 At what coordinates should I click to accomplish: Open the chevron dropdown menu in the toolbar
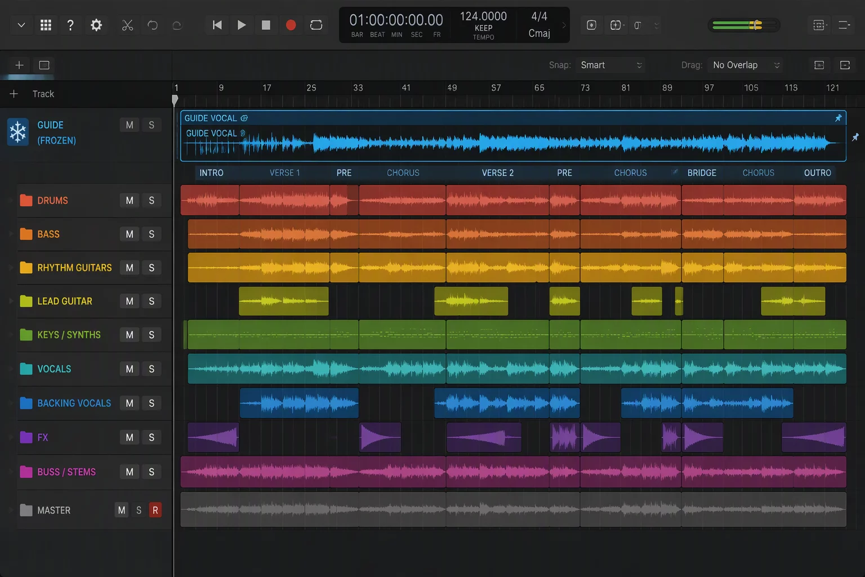coord(21,25)
